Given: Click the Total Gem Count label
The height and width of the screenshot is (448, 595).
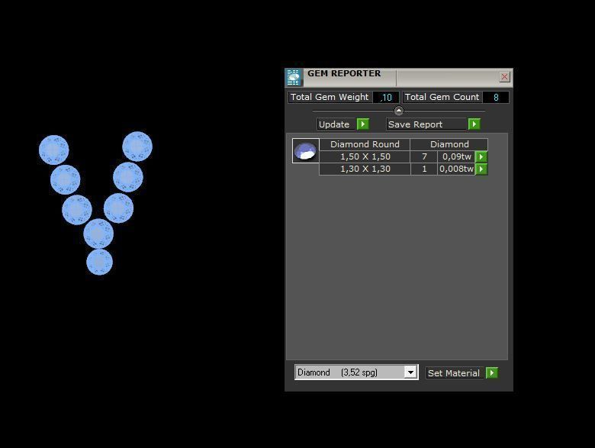Looking at the screenshot, I should (x=442, y=97).
